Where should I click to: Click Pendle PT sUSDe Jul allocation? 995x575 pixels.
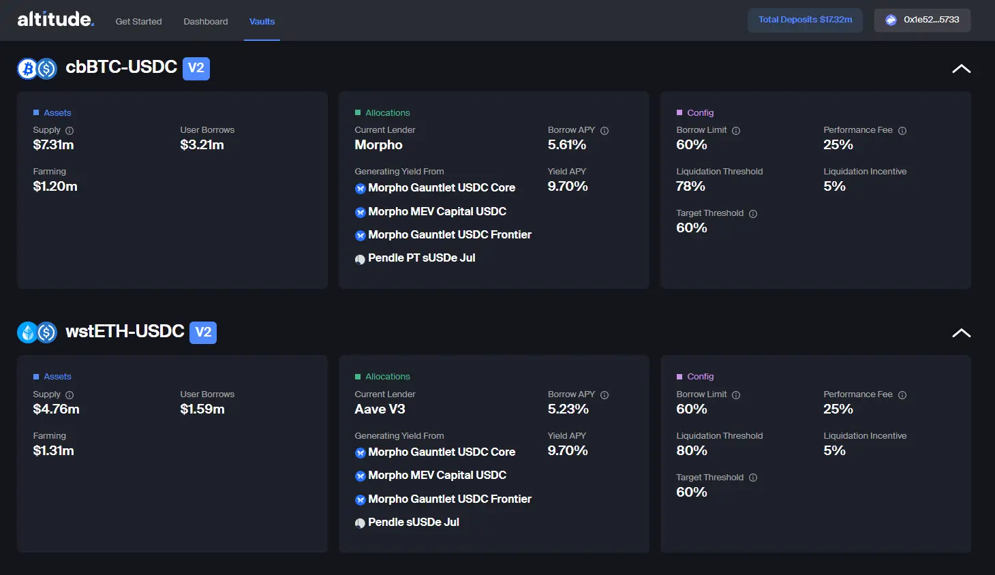[422, 258]
